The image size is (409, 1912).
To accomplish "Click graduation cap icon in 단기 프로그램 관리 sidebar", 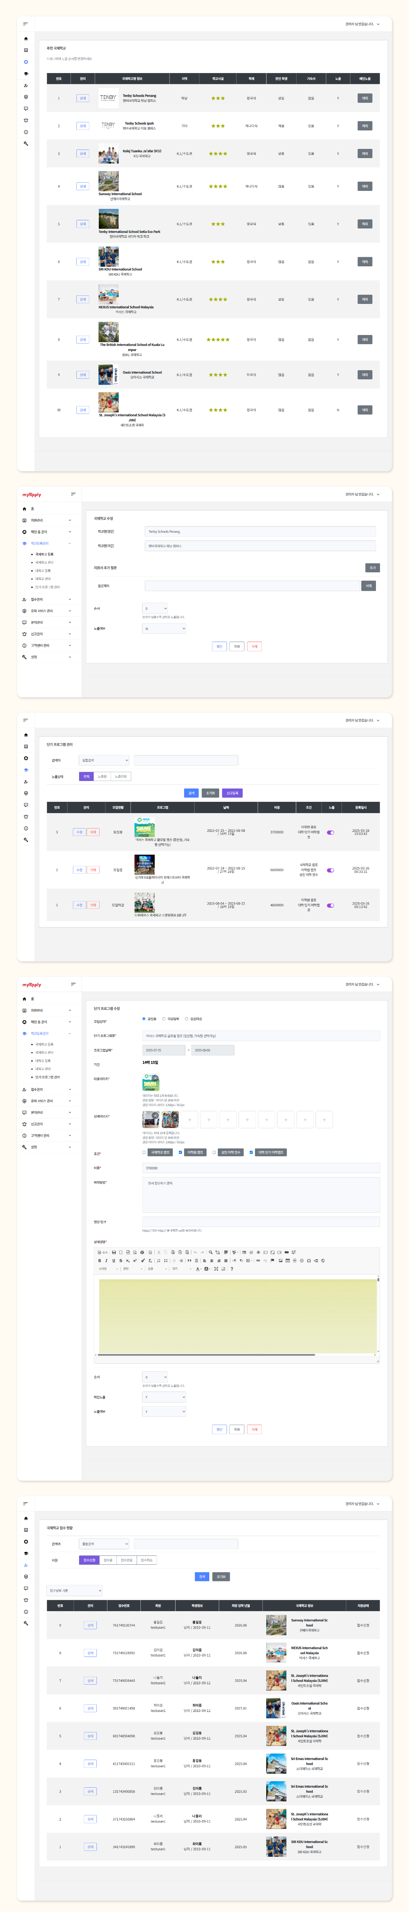I will coord(26,770).
